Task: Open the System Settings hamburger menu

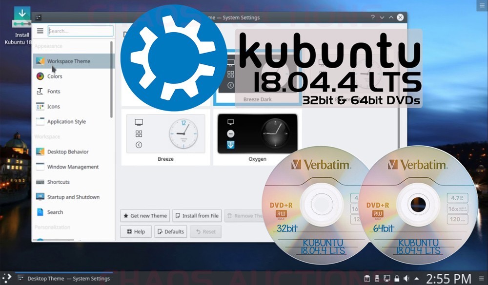Action: tap(40, 31)
